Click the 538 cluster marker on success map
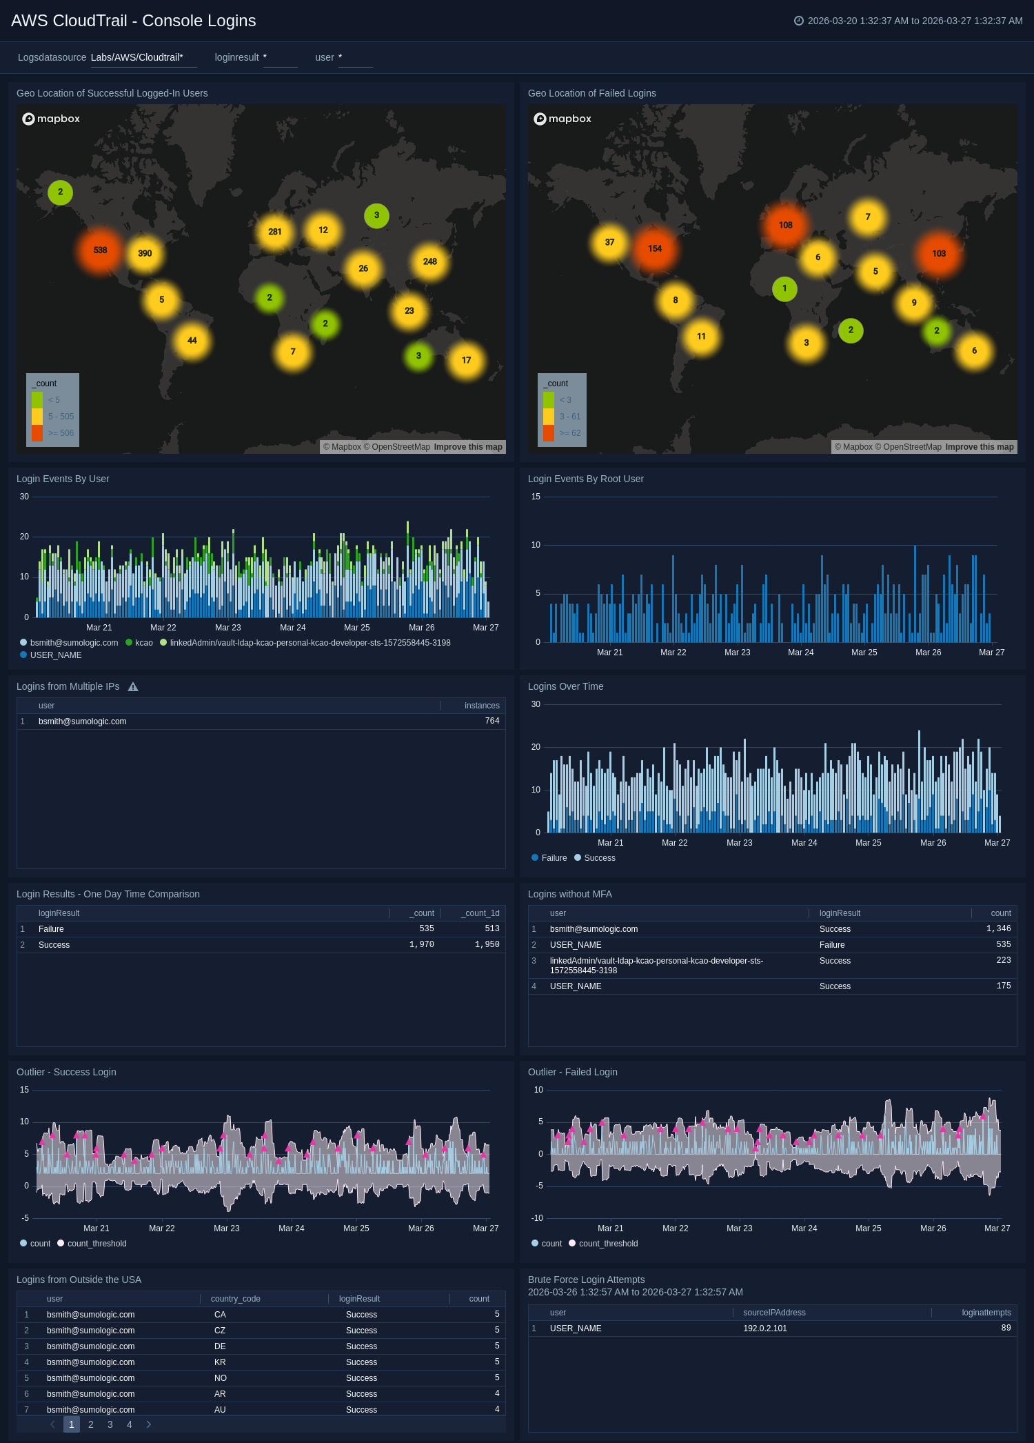This screenshot has height=1443, width=1034. 101,250
